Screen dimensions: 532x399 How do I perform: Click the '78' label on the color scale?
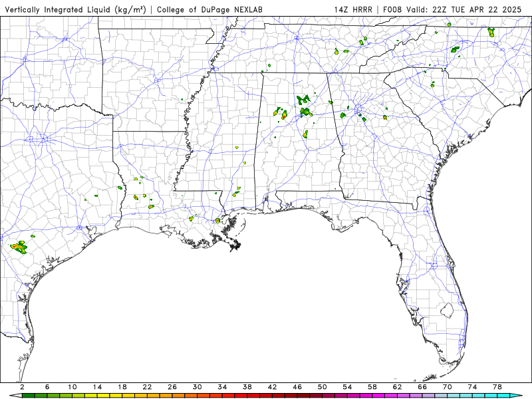(497, 387)
